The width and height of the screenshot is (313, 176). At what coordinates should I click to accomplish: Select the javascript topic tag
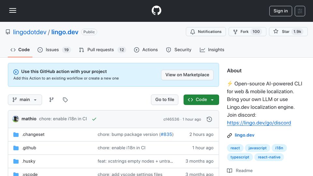coord(257,148)
